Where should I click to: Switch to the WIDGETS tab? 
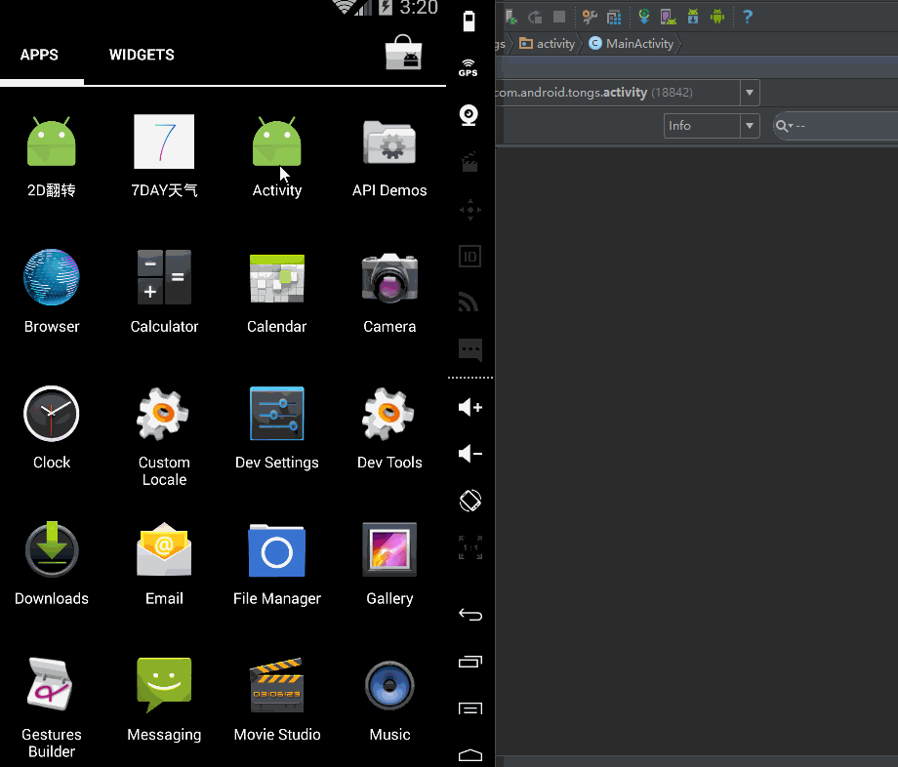click(x=142, y=55)
